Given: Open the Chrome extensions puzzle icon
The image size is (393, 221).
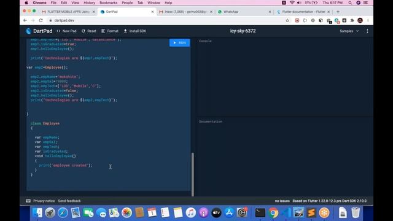Looking at the screenshot, I should point(352,20).
